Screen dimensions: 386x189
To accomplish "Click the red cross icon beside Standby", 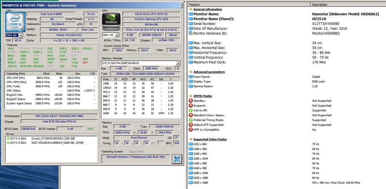I will [x=191, y=101].
